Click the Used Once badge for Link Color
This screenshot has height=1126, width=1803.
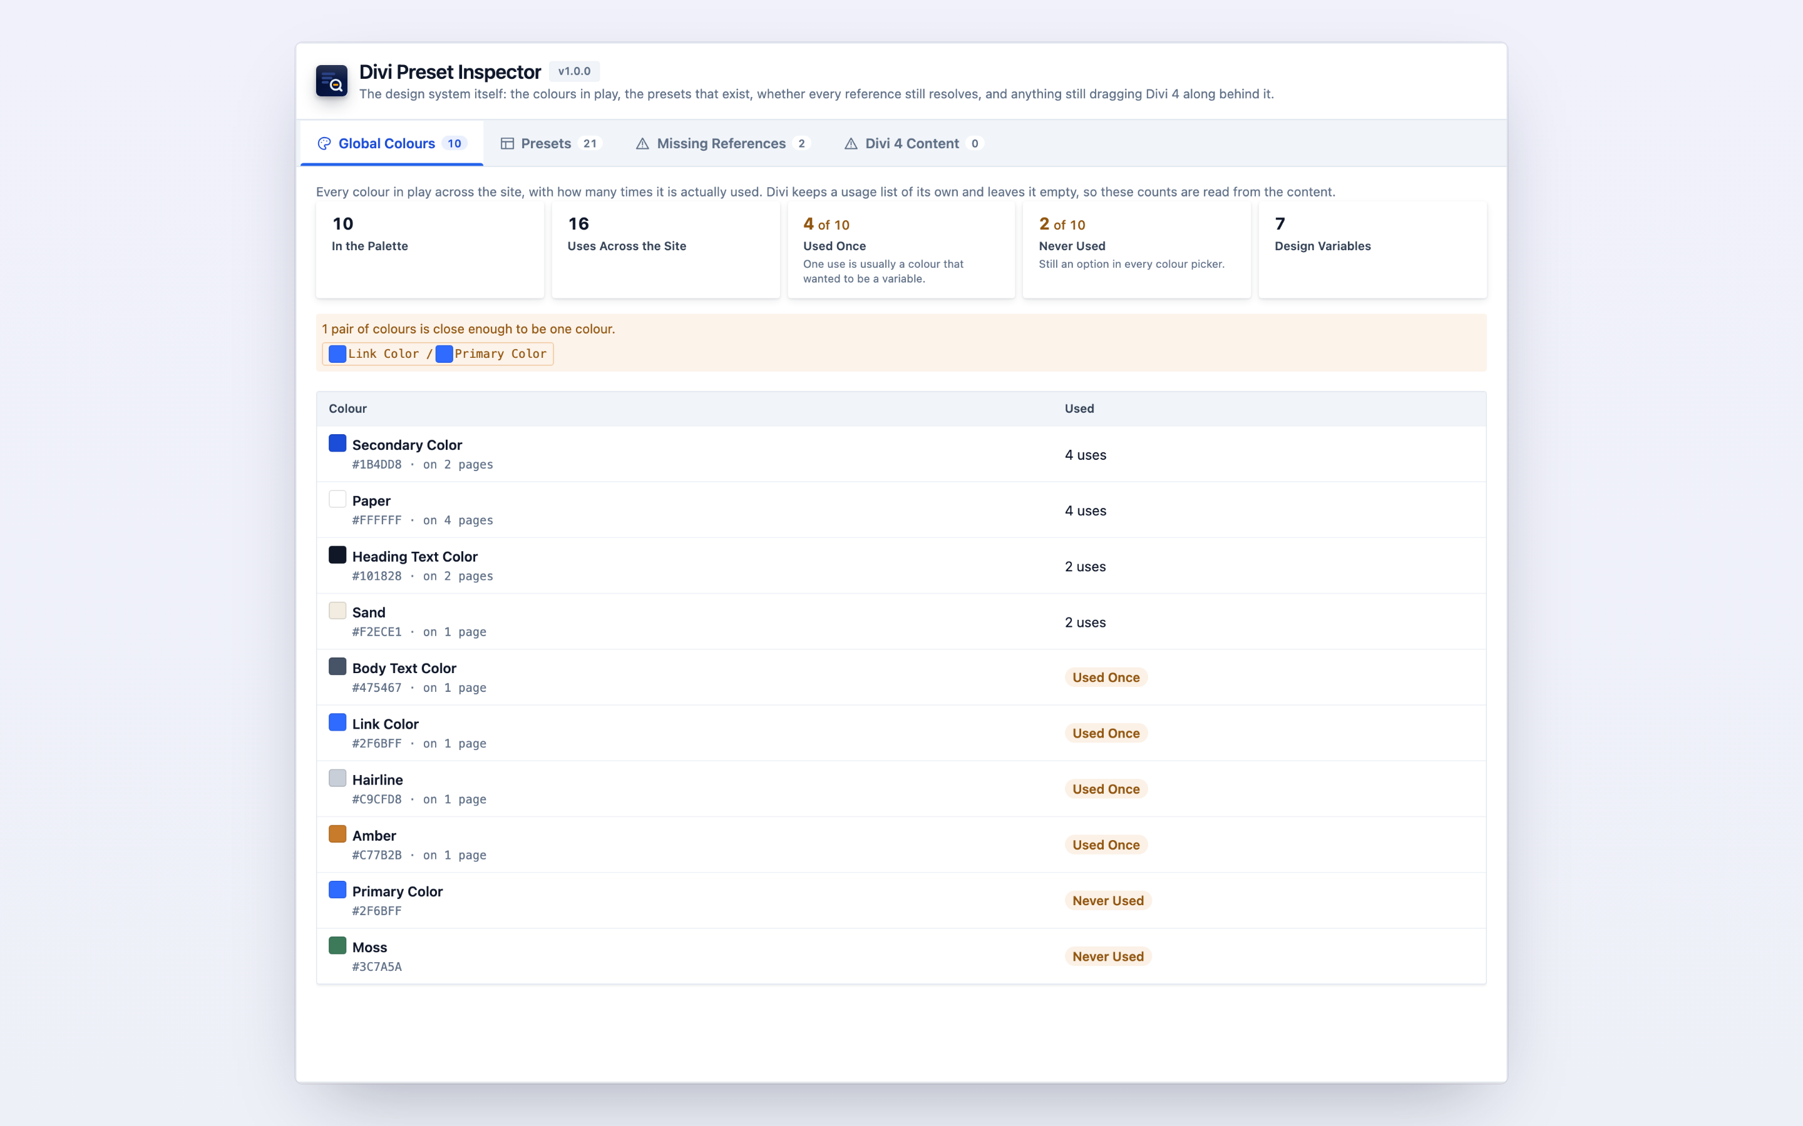tap(1106, 734)
